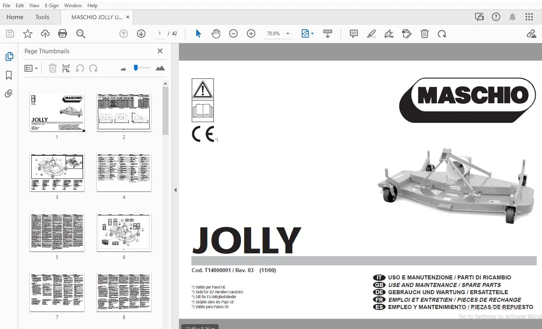The width and height of the screenshot is (542, 329).
Task: Open the thumbnail options menu dropdown
Action: point(31,68)
